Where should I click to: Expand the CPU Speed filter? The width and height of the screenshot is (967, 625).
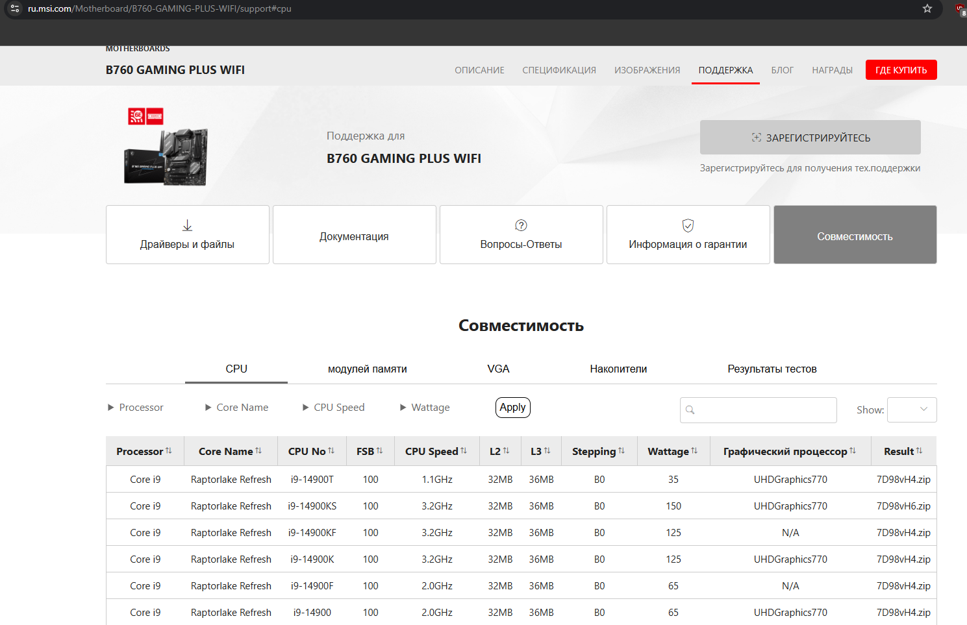tap(334, 408)
